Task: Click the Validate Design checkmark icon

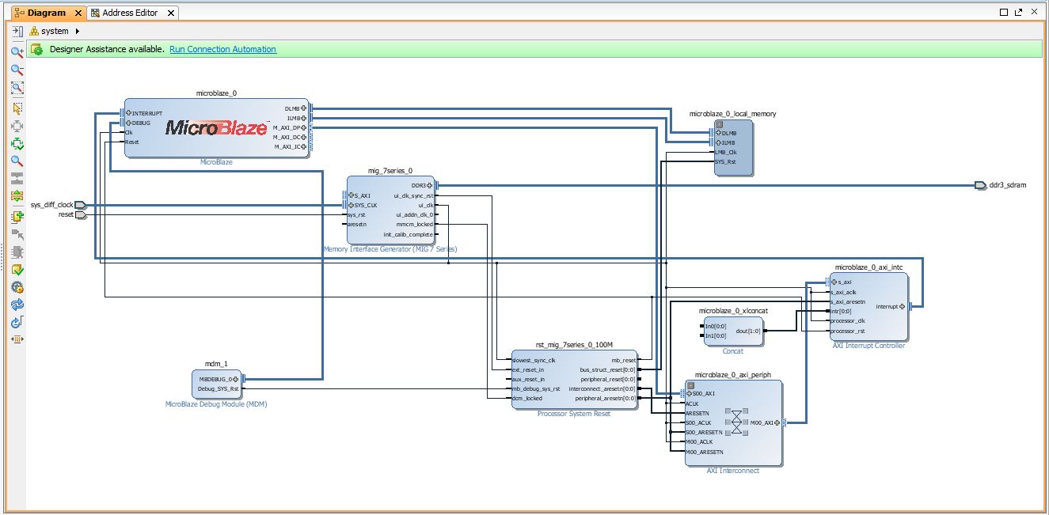Action: pyautogui.click(x=17, y=270)
